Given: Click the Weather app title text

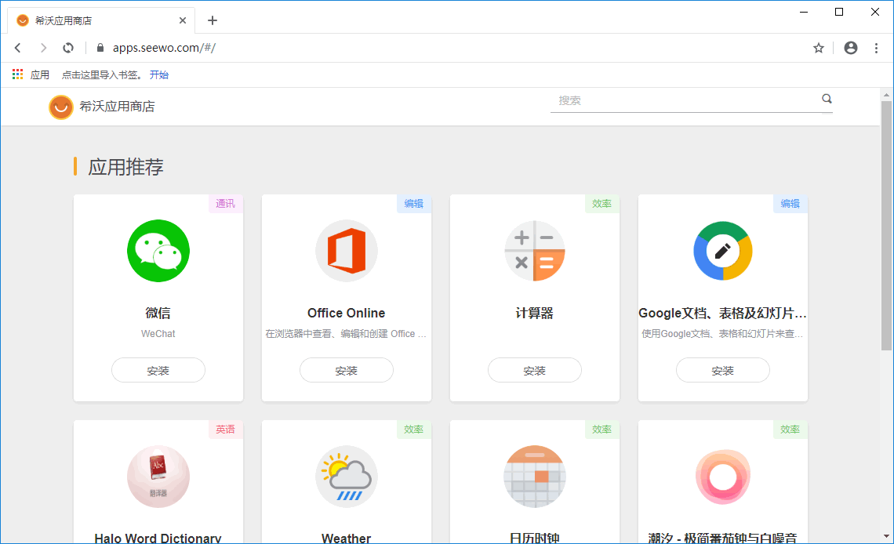Looking at the screenshot, I should pyautogui.click(x=346, y=538).
